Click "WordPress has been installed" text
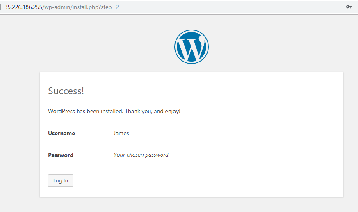Image resolution: width=358 pixels, height=212 pixels. tap(85, 111)
